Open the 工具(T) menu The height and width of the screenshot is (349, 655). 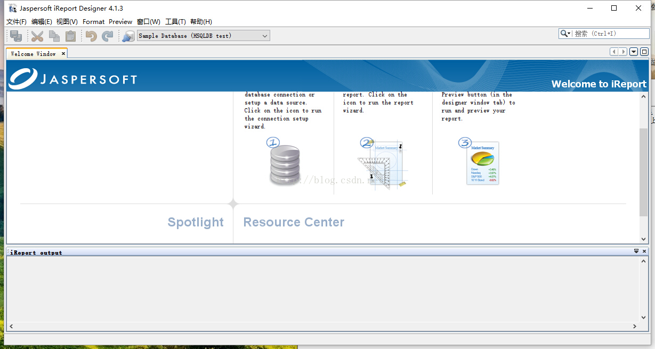(x=176, y=22)
